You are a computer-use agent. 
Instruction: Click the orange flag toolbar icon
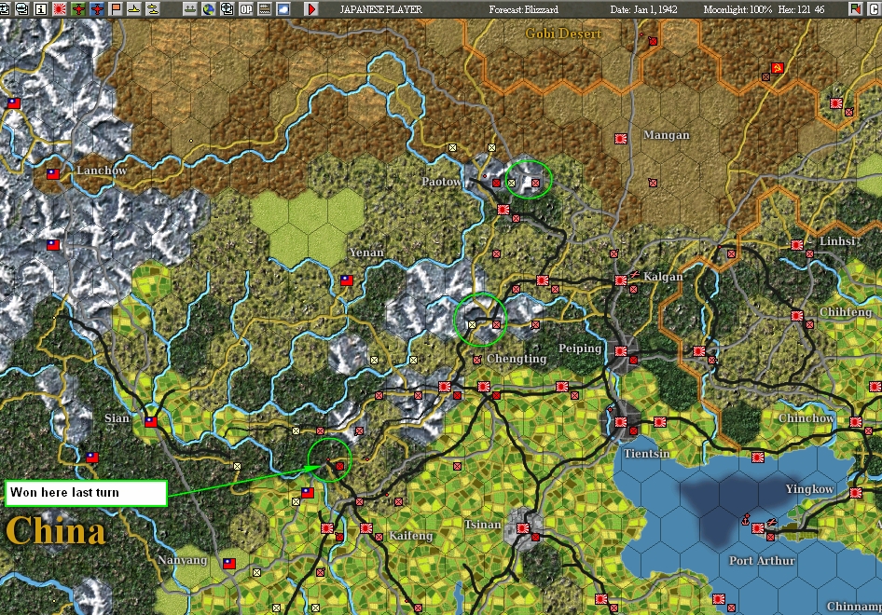click(116, 9)
